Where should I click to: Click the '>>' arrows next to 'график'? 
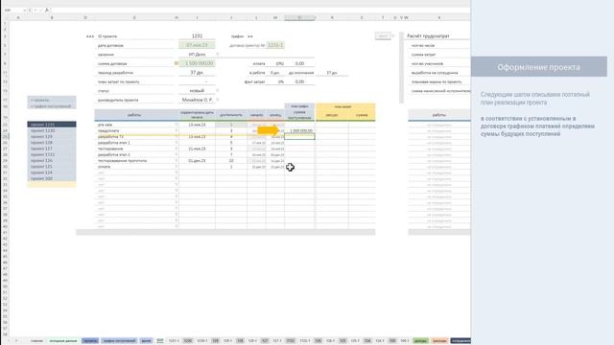pos(250,36)
